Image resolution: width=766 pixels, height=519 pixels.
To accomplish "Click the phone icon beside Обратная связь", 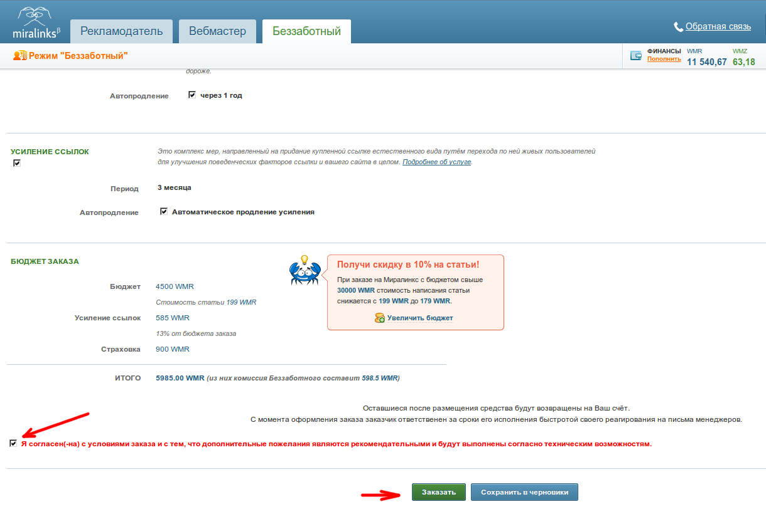I will click(x=678, y=27).
